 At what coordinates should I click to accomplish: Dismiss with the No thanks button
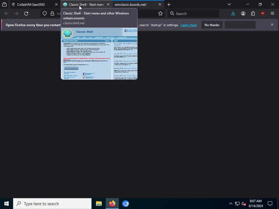click(212, 25)
